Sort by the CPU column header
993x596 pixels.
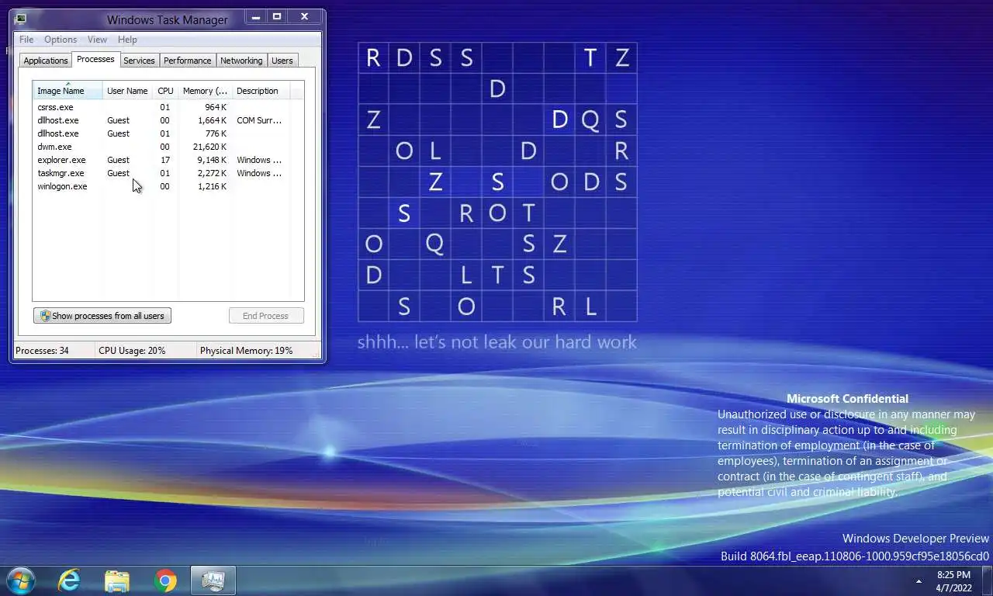[x=165, y=91]
